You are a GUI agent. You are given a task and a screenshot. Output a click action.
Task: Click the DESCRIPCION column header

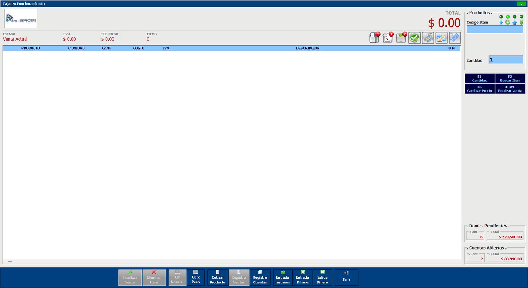308,48
